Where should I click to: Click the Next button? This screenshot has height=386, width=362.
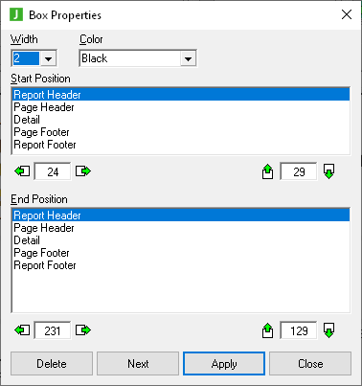click(138, 364)
